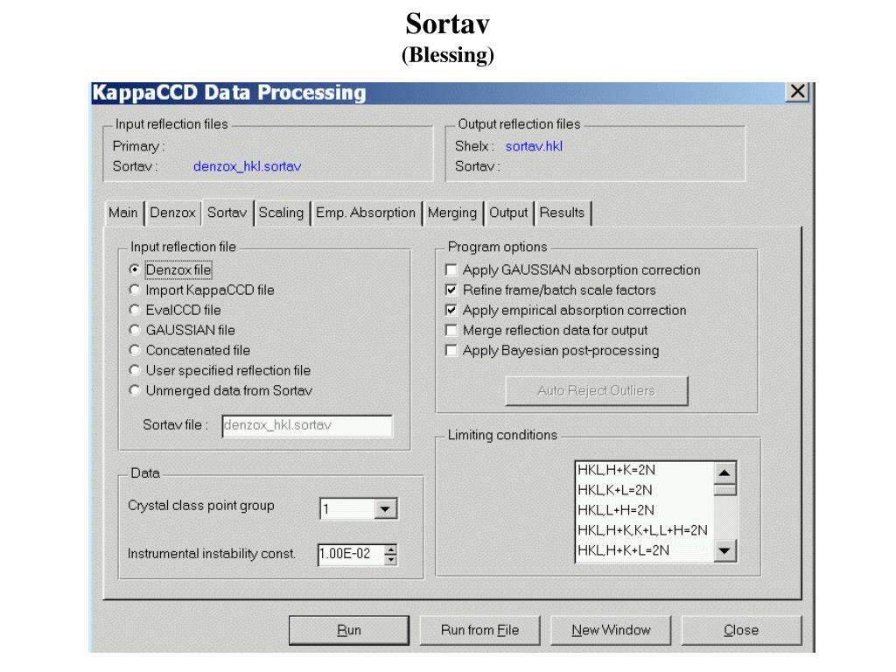Open the Denzox tab
The width and height of the screenshot is (896, 672).
pyautogui.click(x=172, y=213)
